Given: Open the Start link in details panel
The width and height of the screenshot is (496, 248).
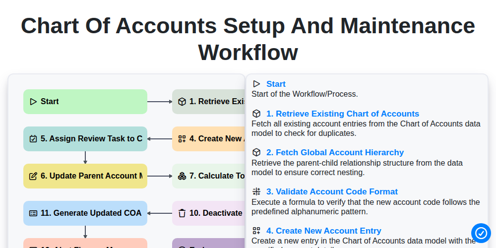Looking at the screenshot, I should click(x=276, y=84).
